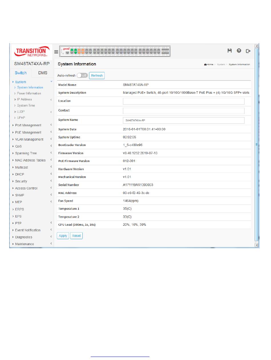271x360 pixels.
Task: Click the Bootloader Version value 1_5-c480e96
Action: point(132,145)
